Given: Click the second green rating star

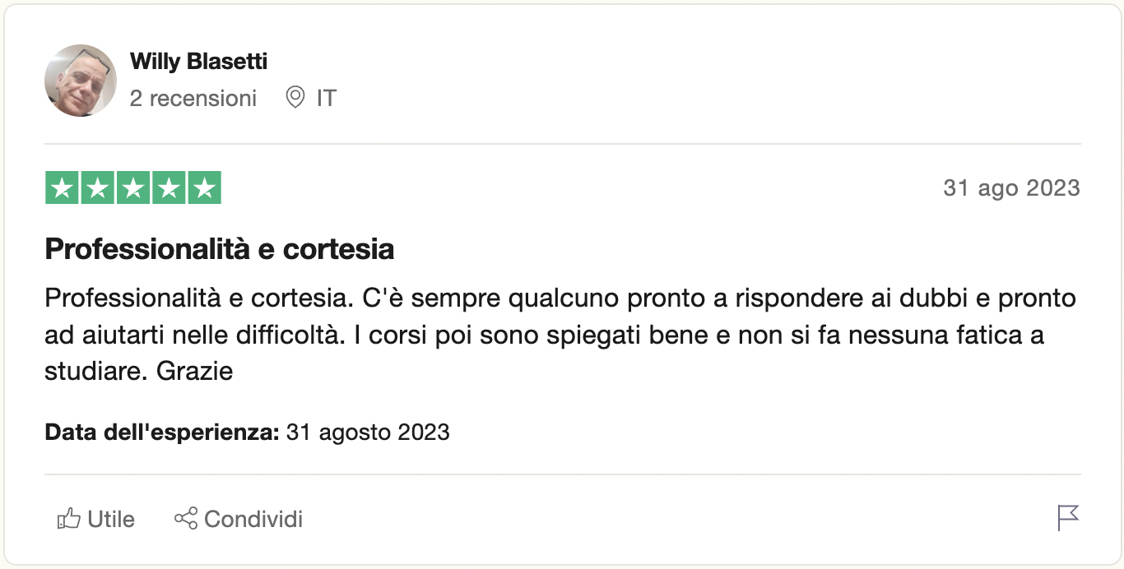Looking at the screenshot, I should click(x=98, y=188).
